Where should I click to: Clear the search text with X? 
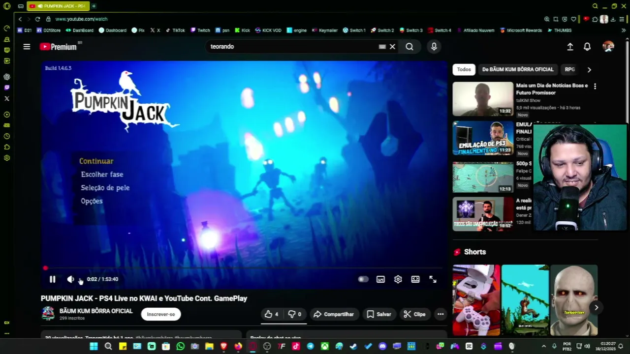click(392, 47)
